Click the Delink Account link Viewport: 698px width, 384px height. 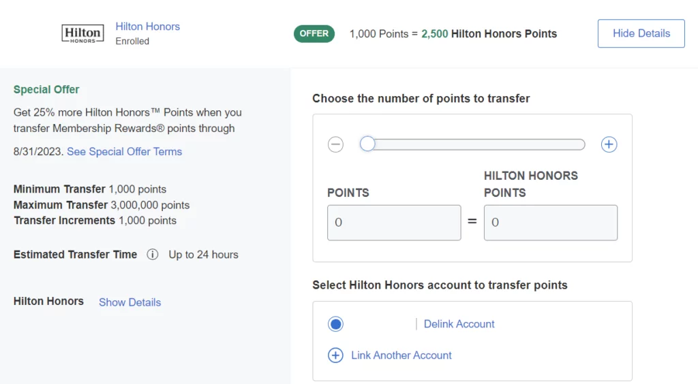coord(459,324)
